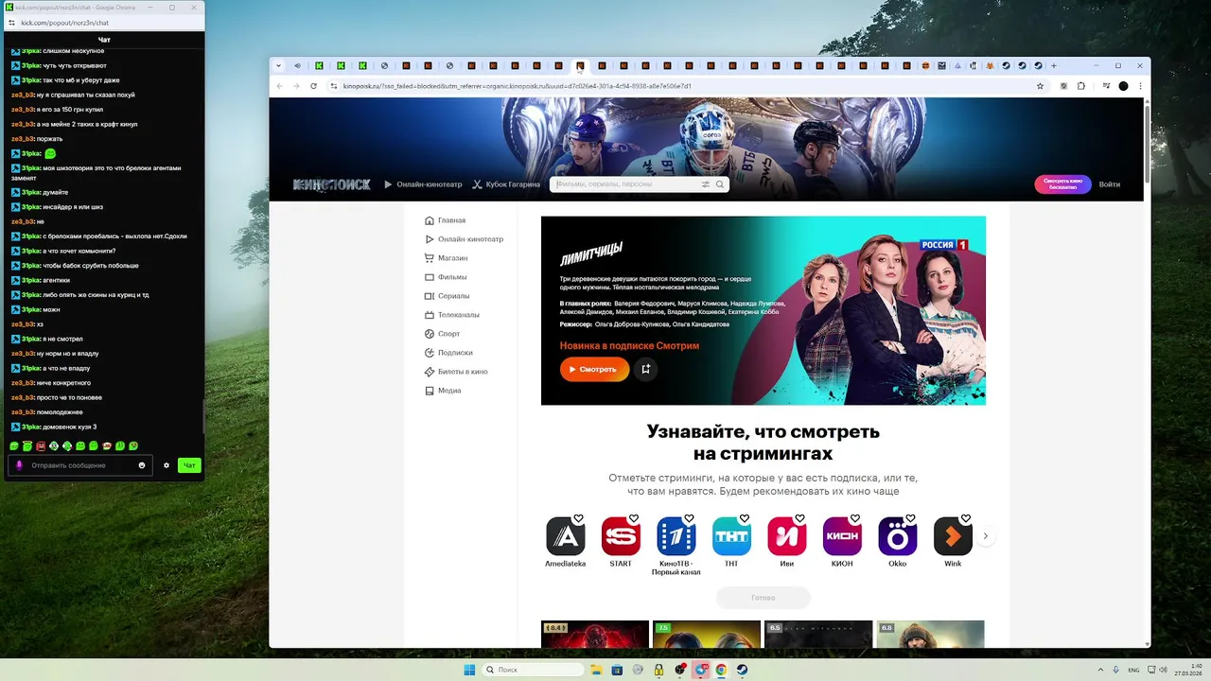Image resolution: width=1211 pixels, height=681 pixels.
Task: Expand the Chrome tab search dropdown
Action: click(278, 66)
